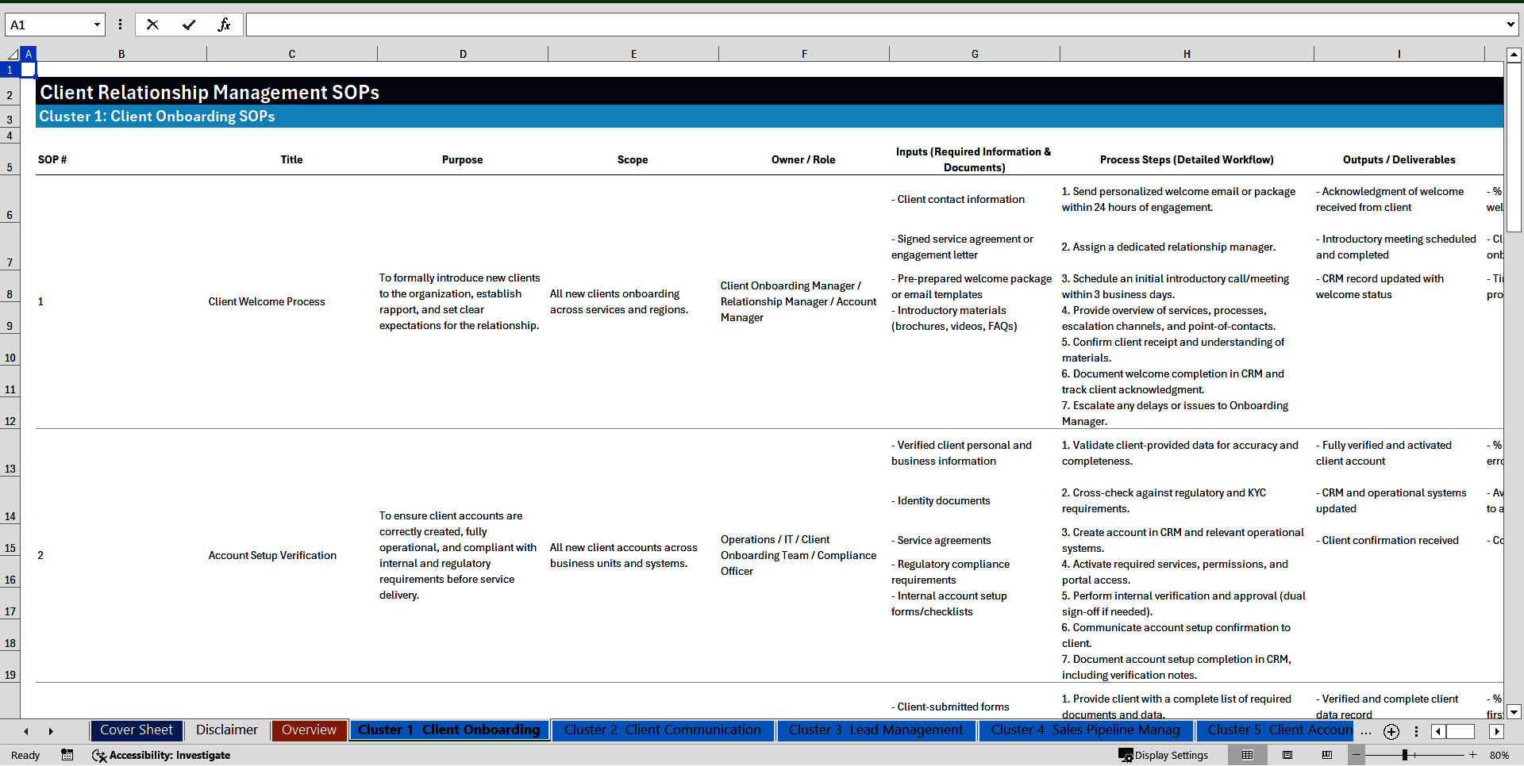Switch to the Cluster 3 Lead Management sheet
The height and width of the screenshot is (766, 1524).
[x=876, y=730]
